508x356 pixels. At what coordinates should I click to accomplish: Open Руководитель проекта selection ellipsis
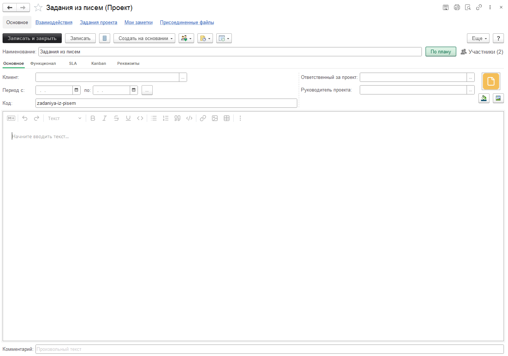click(471, 90)
